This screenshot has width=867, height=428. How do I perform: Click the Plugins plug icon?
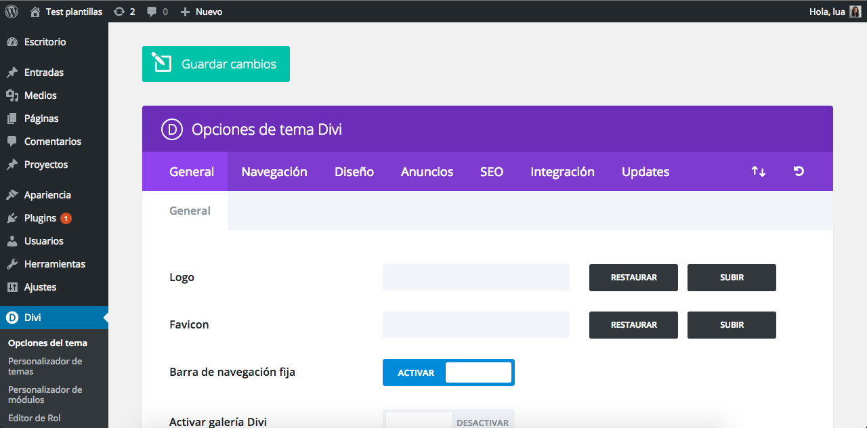click(14, 217)
